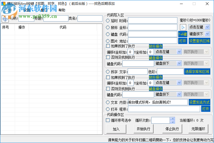This screenshot has height=143, width=214.
Task: Open the 帮助 menu
Action: click(x=62, y=10)
